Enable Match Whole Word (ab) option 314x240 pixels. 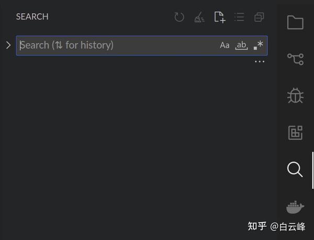click(x=241, y=45)
